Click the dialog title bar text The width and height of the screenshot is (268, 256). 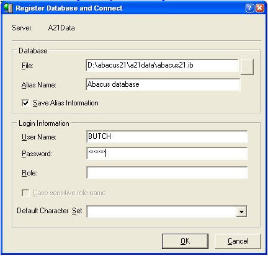point(69,8)
